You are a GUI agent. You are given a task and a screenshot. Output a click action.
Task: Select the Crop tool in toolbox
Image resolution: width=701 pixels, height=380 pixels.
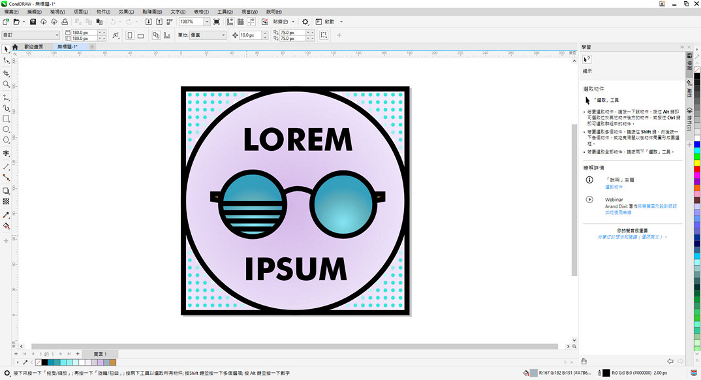[x=7, y=73]
